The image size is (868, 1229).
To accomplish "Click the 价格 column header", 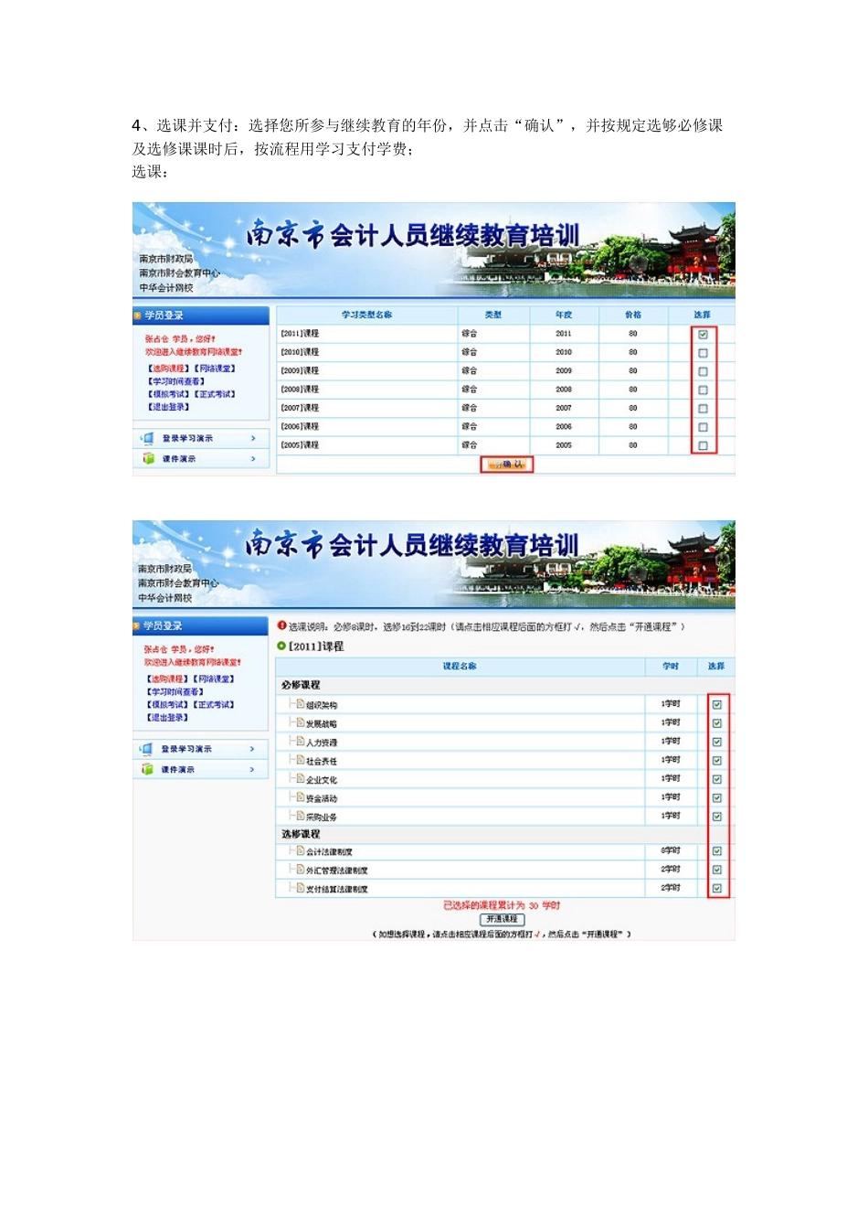I will click(x=633, y=315).
